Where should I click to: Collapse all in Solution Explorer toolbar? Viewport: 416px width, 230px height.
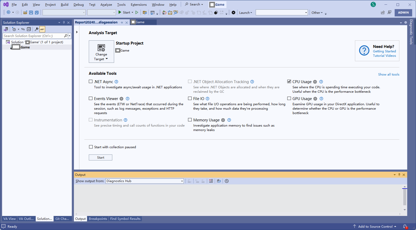coord(29,29)
